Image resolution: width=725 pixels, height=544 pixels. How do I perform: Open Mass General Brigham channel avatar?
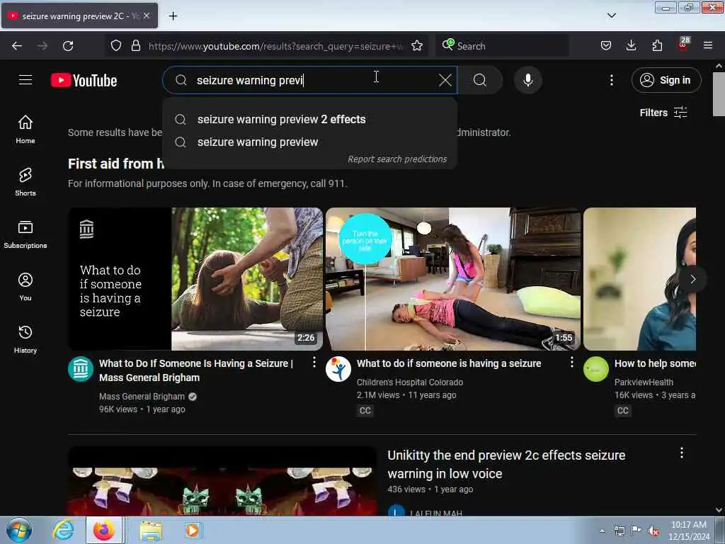81,369
